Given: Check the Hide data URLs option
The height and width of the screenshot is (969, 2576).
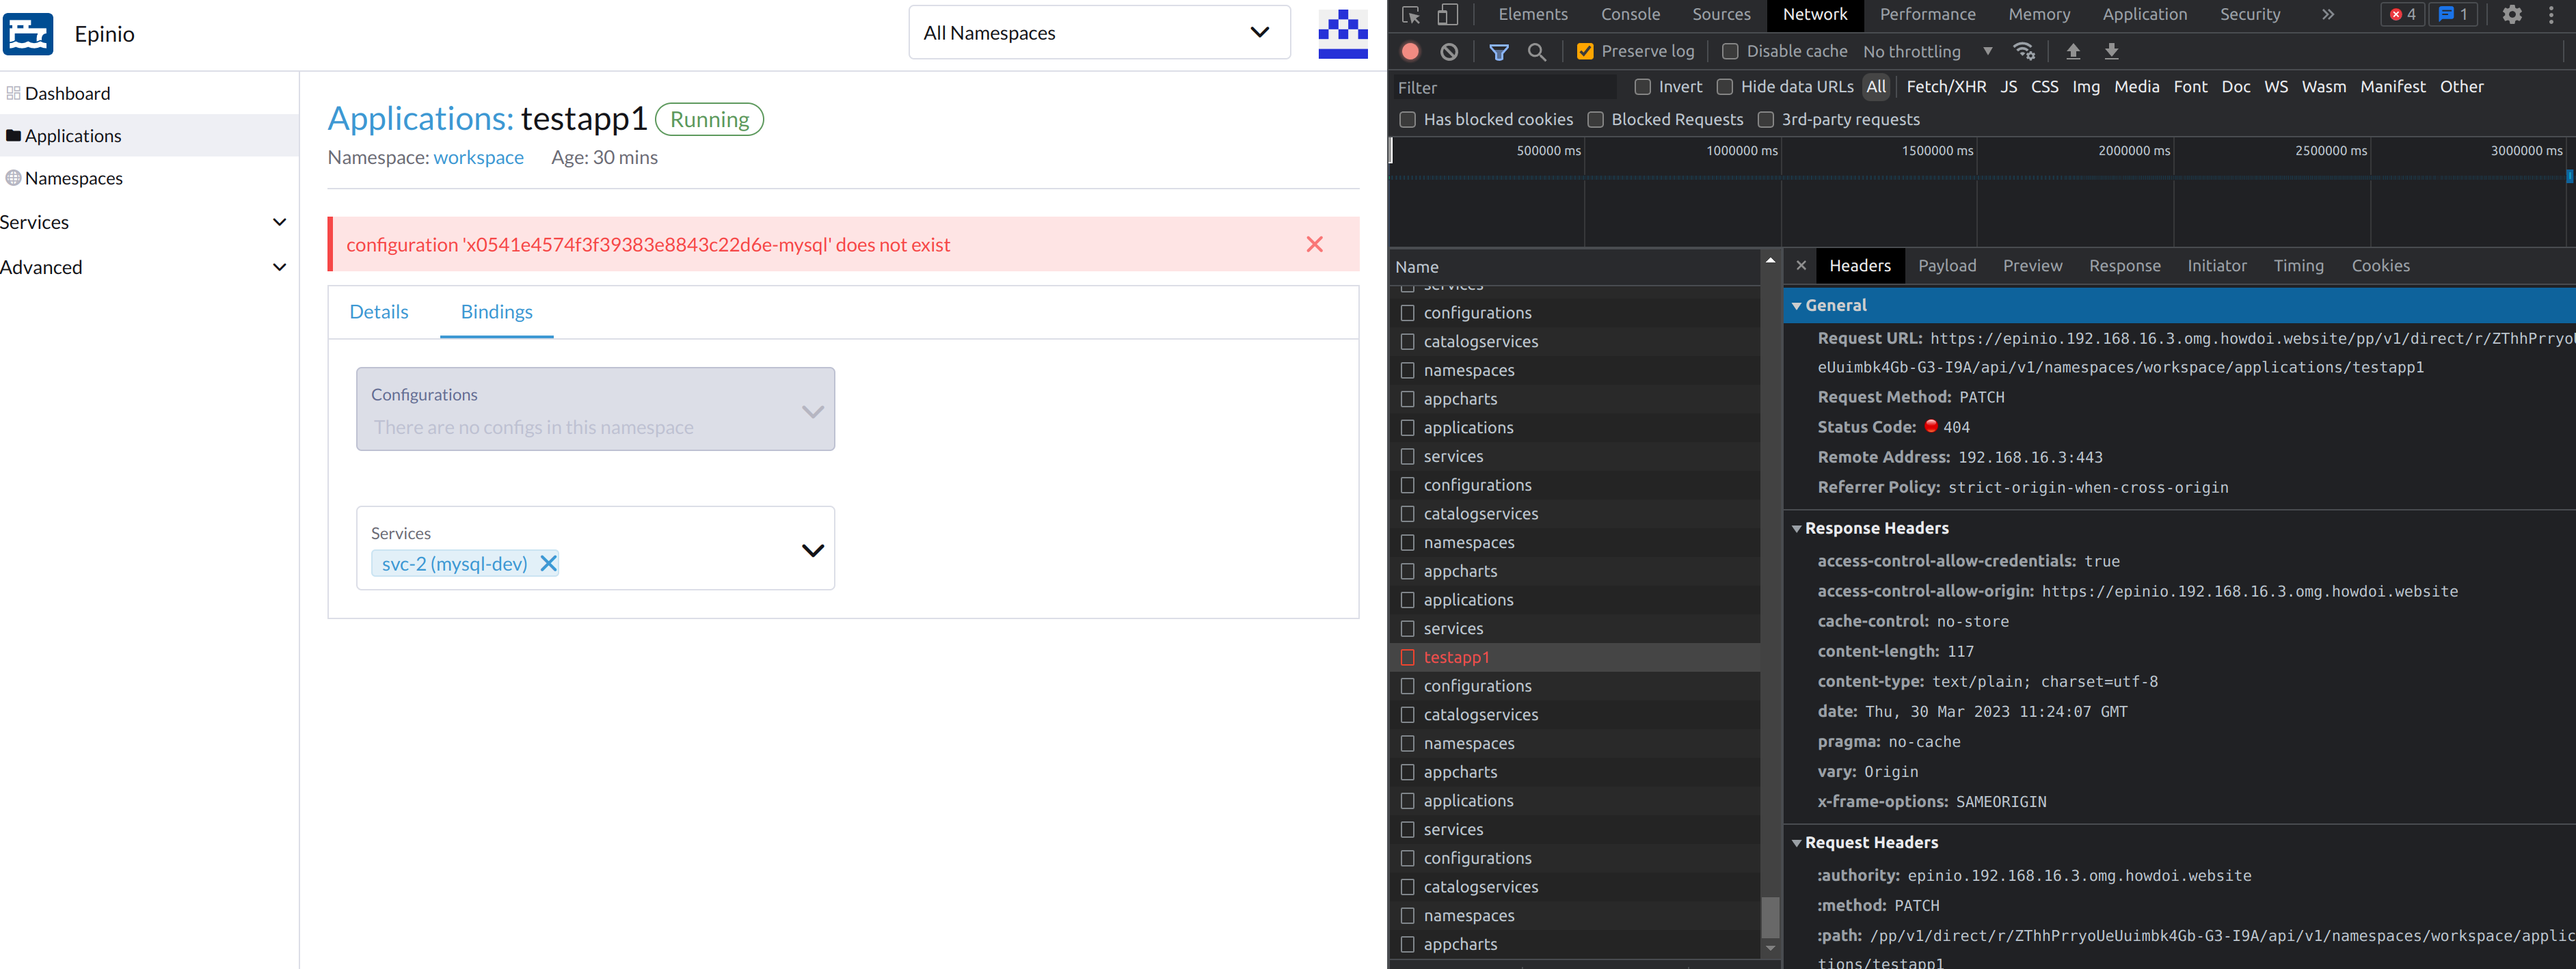Looking at the screenshot, I should click(1725, 87).
